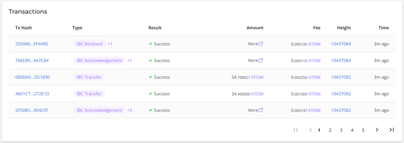
Task: Go to page 3
Action: click(x=341, y=130)
